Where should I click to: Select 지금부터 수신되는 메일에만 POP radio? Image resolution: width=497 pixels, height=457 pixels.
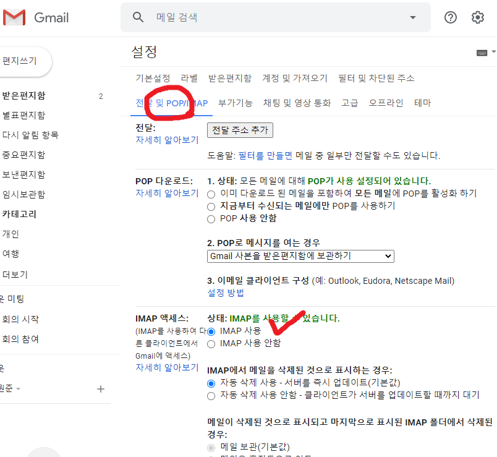[x=211, y=207]
